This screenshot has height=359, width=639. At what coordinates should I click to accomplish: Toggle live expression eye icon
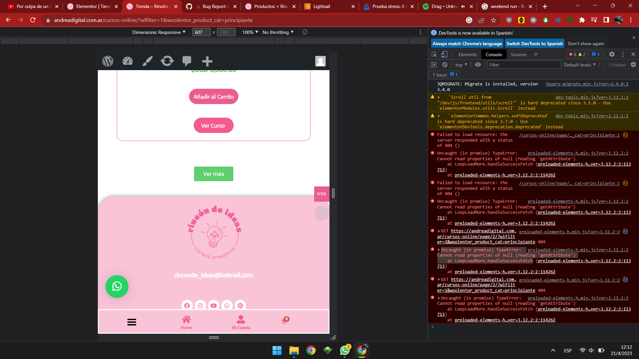point(478,65)
